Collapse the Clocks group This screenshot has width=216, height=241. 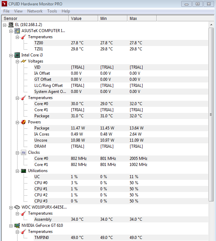[x=17, y=153]
